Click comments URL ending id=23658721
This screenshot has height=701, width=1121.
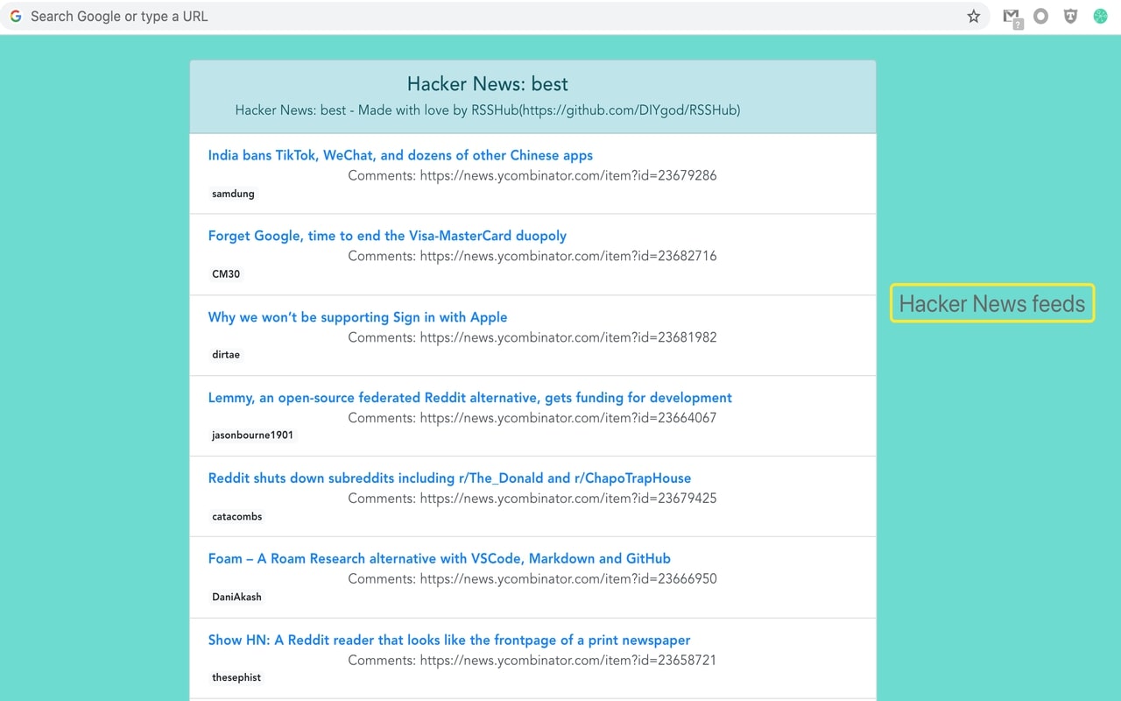pyautogui.click(x=568, y=660)
